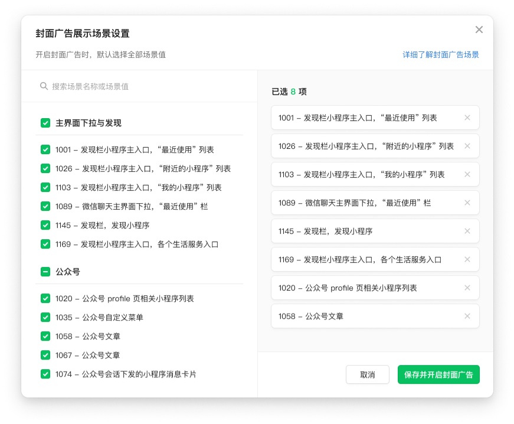Uncheck scene 1103 in the left list
The image size is (514, 424).
[x=45, y=187]
